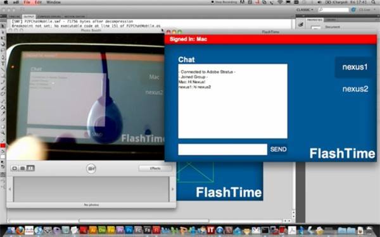Click the right arrow of the photo strip
Image resolution: width=380 pixels, height=237 pixels.
172,189
